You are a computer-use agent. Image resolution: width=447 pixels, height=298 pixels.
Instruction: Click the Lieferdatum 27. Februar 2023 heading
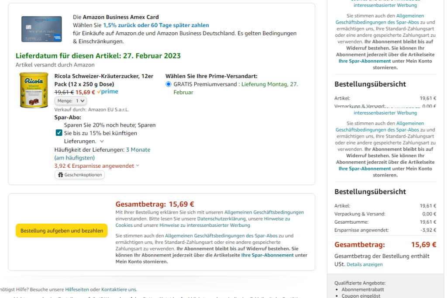[98, 55]
